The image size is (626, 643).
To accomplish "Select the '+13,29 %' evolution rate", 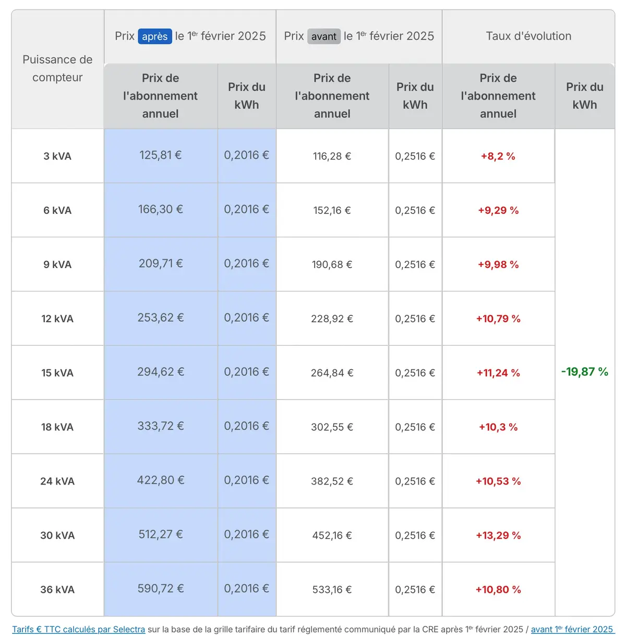I will 498,536.
